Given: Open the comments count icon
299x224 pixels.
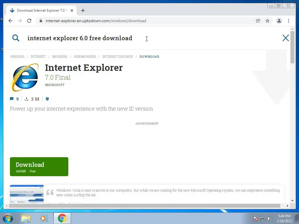Looking at the screenshot, I should pos(12,99).
